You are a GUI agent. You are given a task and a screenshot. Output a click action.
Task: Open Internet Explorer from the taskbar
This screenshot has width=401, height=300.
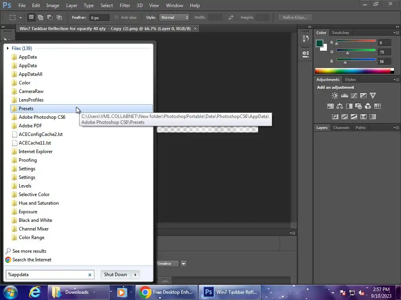tap(35, 292)
